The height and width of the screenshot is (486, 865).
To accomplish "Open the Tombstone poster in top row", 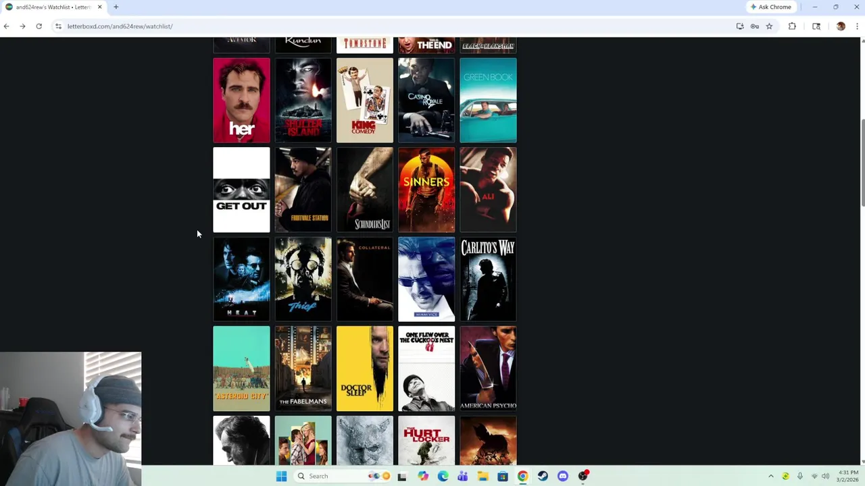I will (x=364, y=45).
